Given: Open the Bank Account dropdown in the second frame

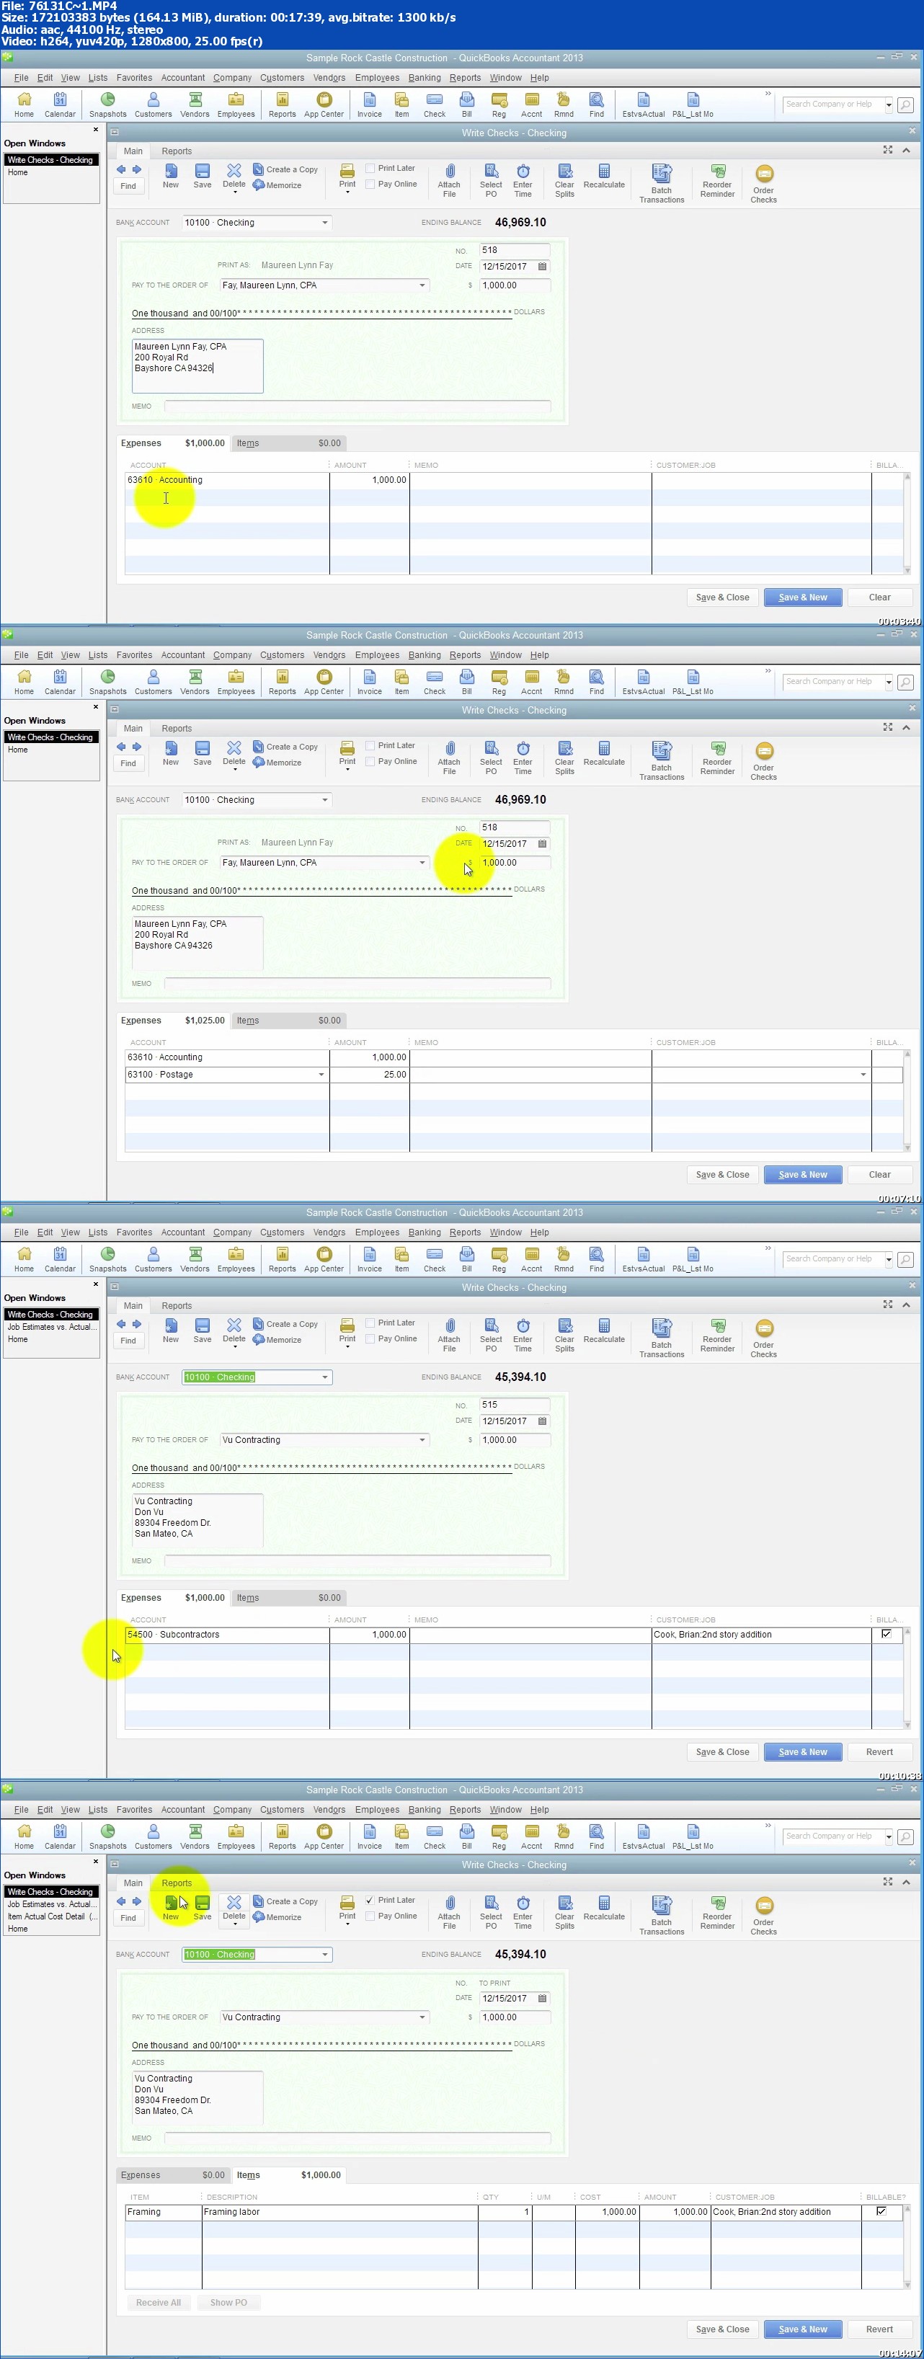Looking at the screenshot, I should (325, 799).
